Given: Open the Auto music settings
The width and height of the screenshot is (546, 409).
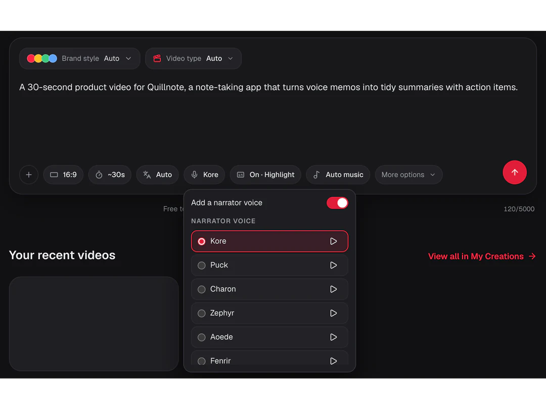Looking at the screenshot, I should (x=338, y=175).
